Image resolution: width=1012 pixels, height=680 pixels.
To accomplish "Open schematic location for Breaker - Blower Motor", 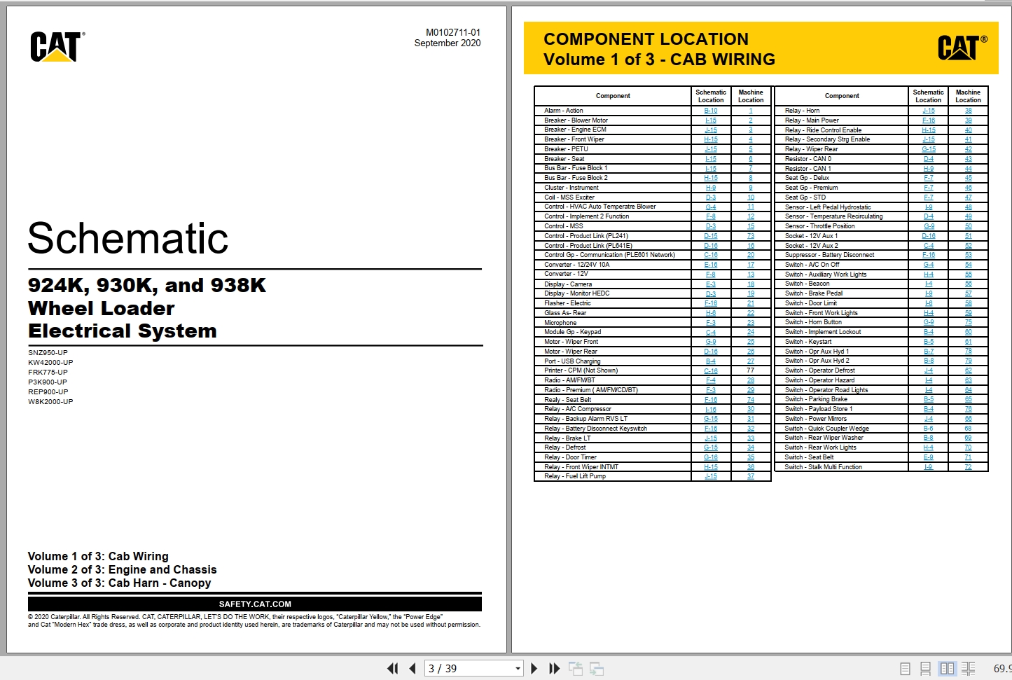I will click(710, 120).
